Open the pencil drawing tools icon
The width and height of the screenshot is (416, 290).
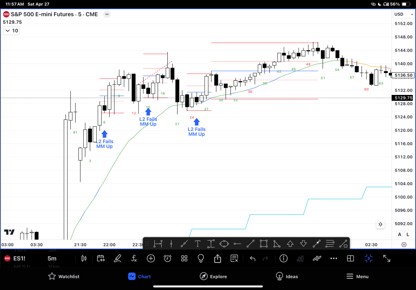117,258
